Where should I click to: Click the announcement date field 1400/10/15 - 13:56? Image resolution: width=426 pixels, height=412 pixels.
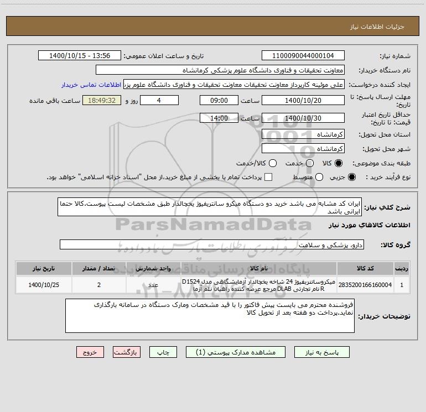[x=80, y=55]
